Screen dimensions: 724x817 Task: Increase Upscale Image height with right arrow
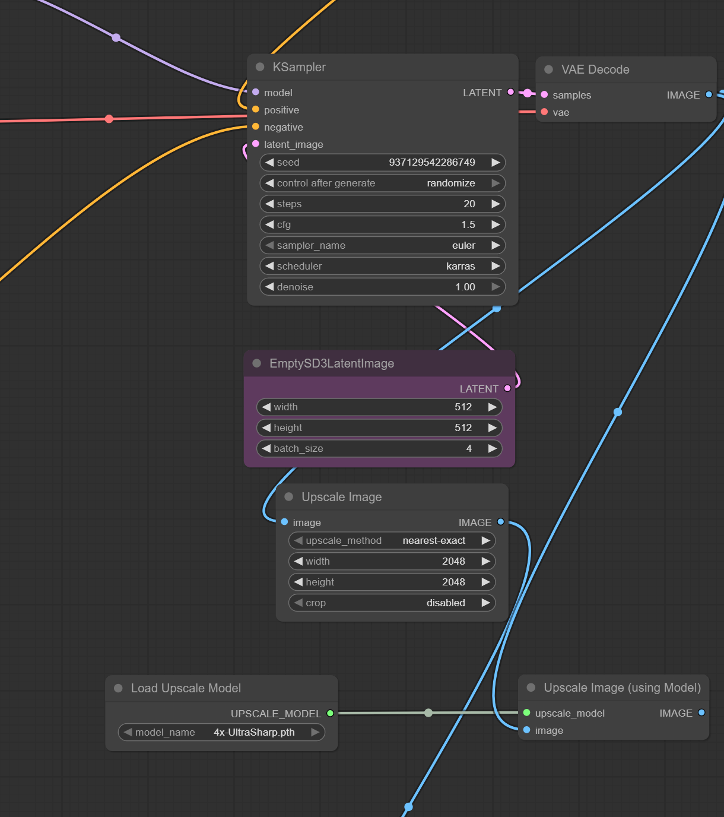[x=485, y=582]
